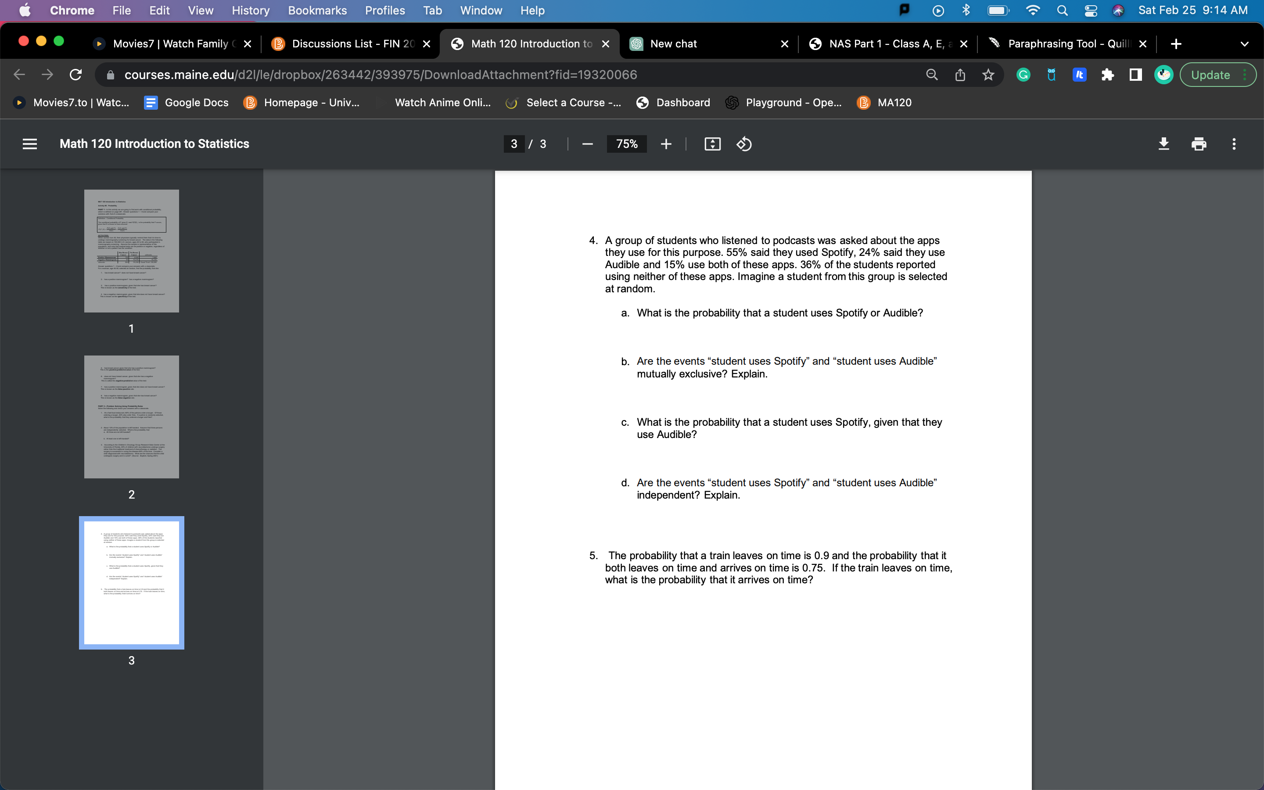Print the Math 120 PDF
The image size is (1264, 790).
(x=1199, y=144)
